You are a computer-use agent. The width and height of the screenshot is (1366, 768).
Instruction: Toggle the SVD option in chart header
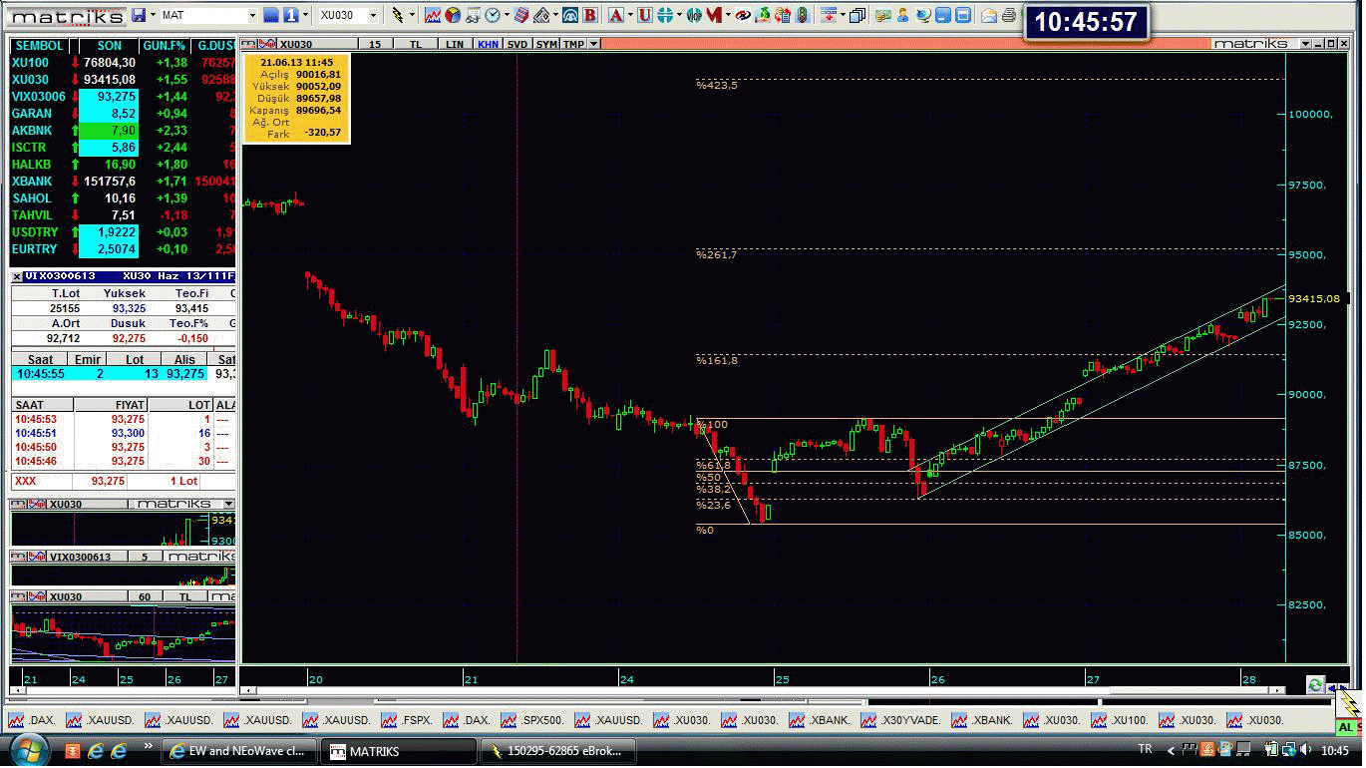517,45
